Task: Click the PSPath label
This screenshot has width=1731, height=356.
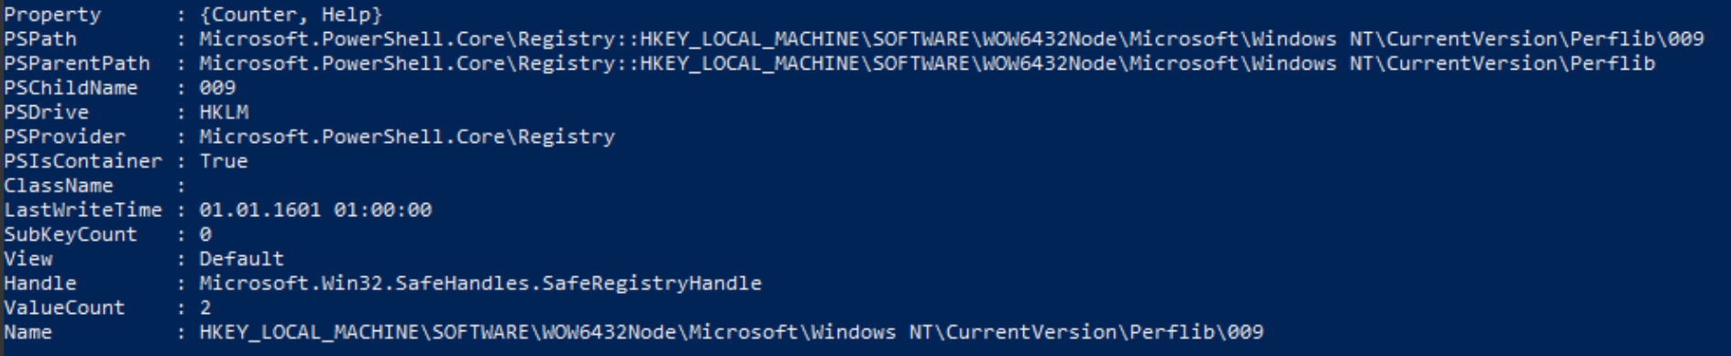Action: click(x=40, y=39)
